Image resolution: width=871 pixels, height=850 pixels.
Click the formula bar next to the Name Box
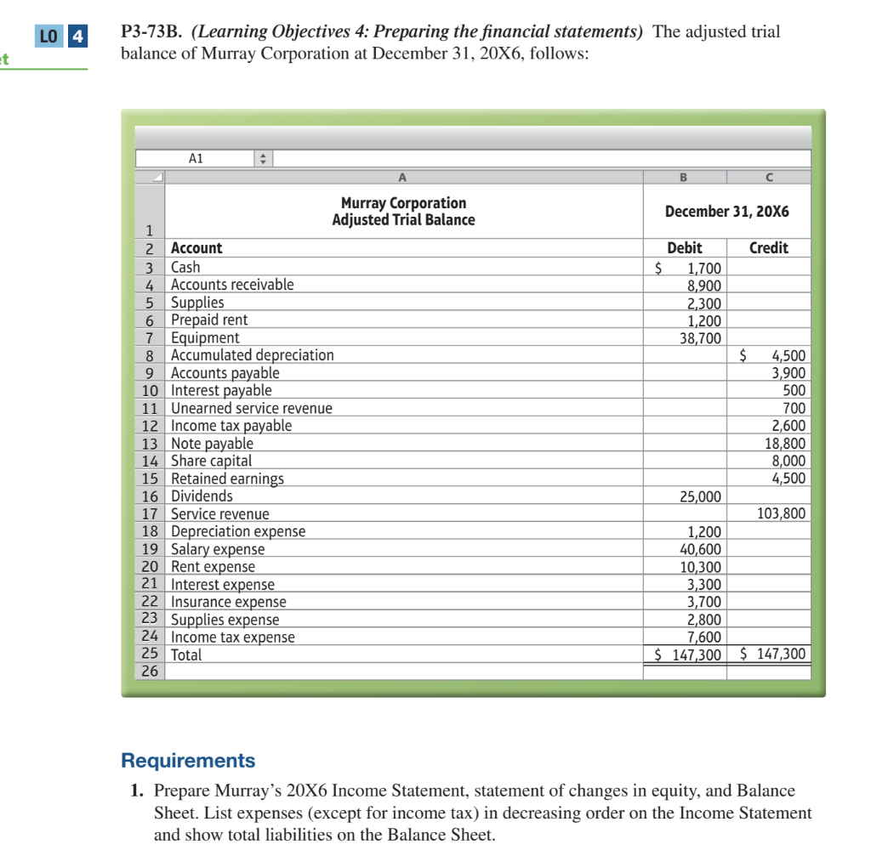(x=544, y=157)
